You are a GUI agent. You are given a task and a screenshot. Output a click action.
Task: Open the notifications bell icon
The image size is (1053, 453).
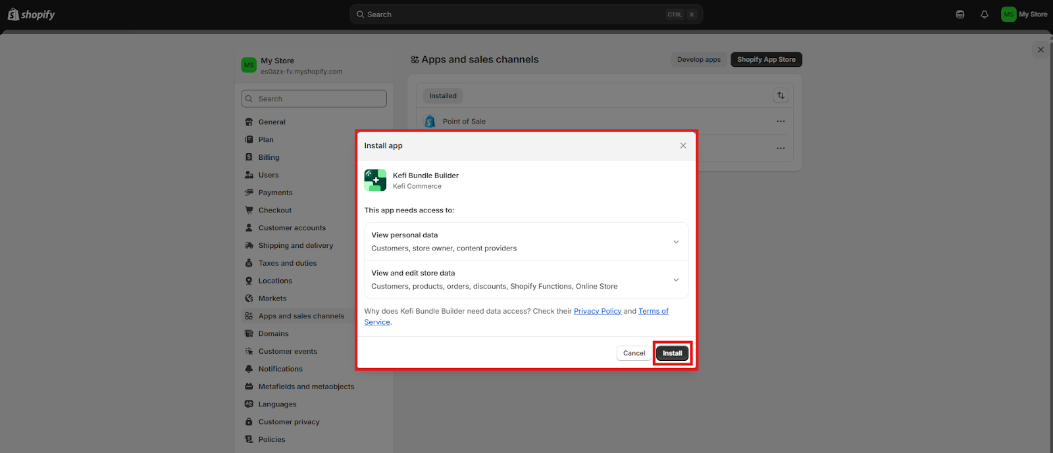coord(985,14)
